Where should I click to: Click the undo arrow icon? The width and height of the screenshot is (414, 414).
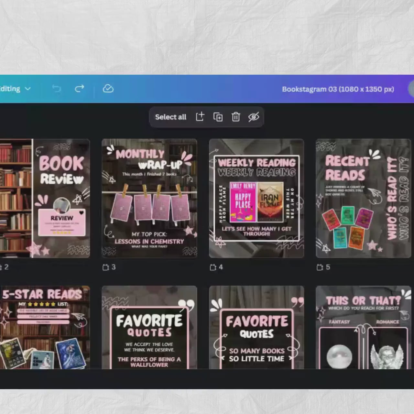pyautogui.click(x=57, y=89)
